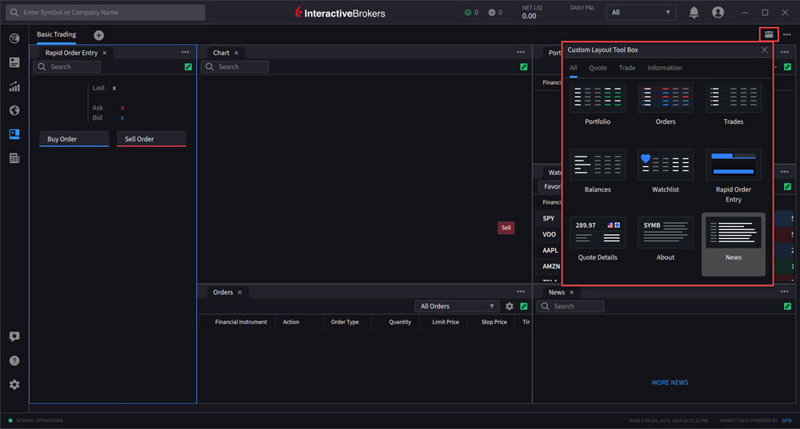Click the red Sell button in chart
The height and width of the screenshot is (429, 800).
point(506,228)
